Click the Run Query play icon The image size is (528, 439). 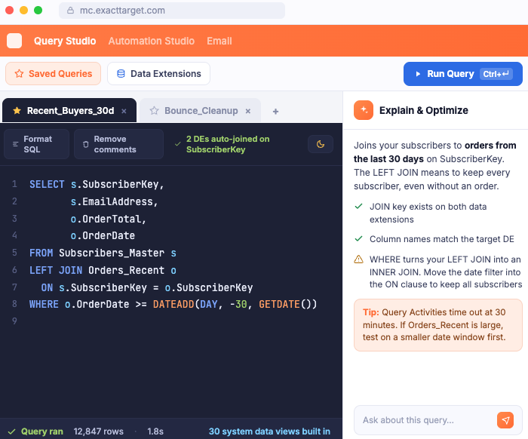pyautogui.click(x=418, y=74)
